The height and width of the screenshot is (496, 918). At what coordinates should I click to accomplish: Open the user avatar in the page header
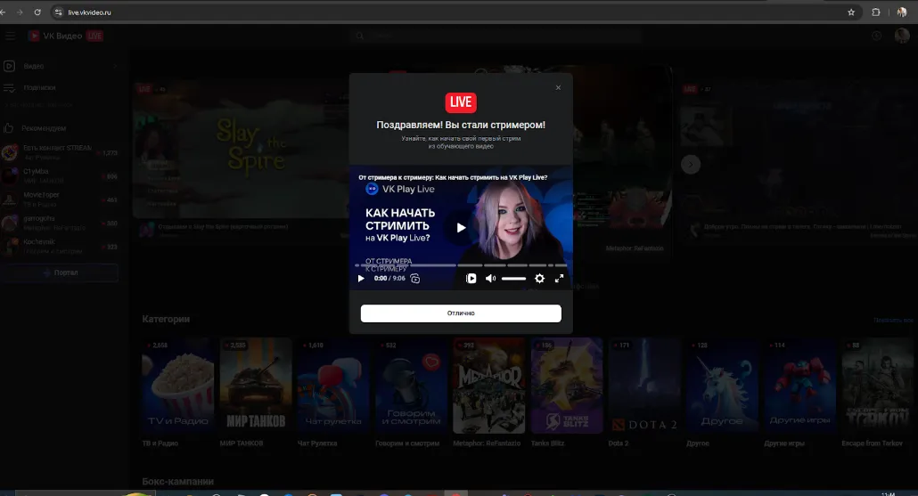[x=902, y=36]
